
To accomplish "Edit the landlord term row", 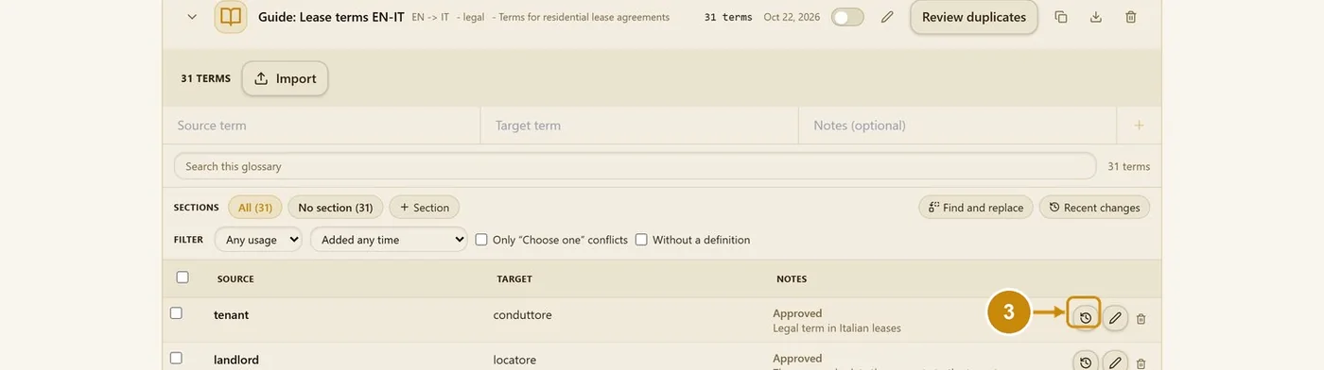I will [x=1115, y=362].
